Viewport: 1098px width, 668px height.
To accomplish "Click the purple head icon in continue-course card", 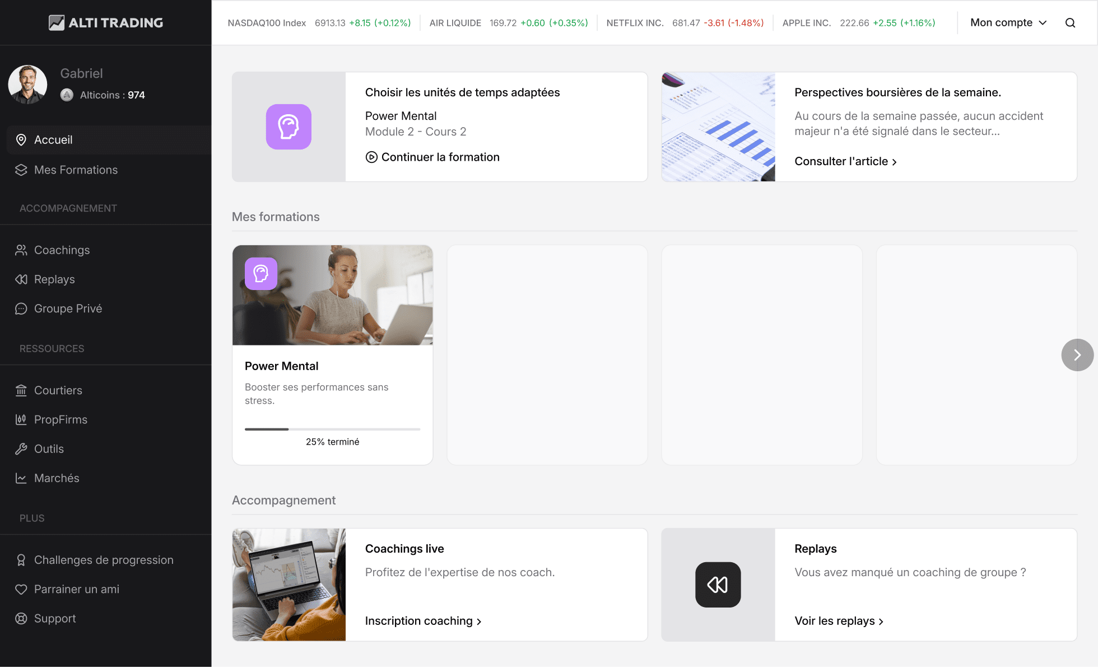I will click(289, 127).
